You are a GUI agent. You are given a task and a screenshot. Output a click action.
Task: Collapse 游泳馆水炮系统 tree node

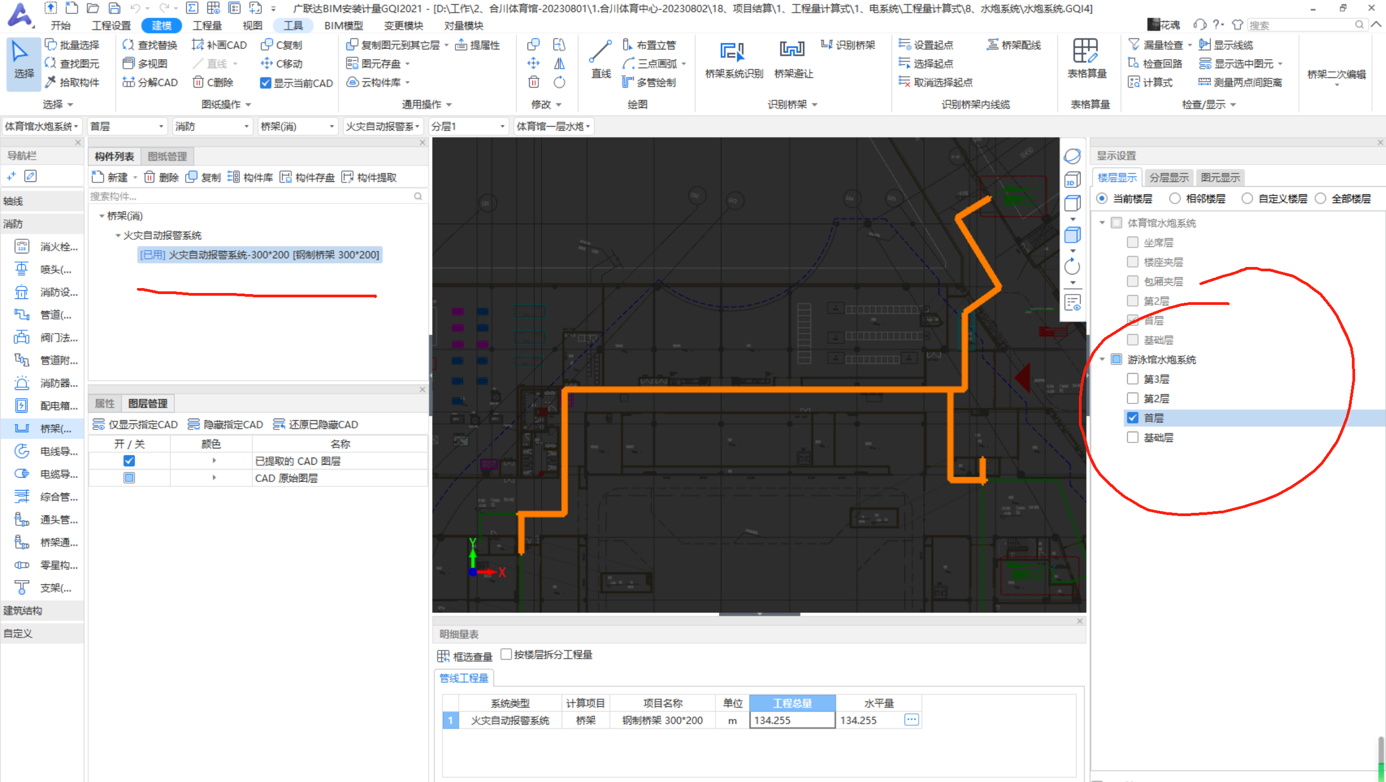pos(1102,359)
